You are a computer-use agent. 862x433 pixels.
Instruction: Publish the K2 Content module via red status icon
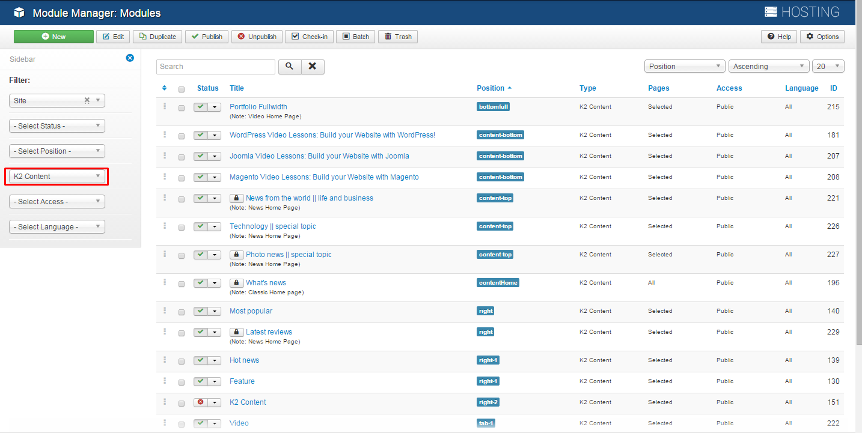(201, 402)
